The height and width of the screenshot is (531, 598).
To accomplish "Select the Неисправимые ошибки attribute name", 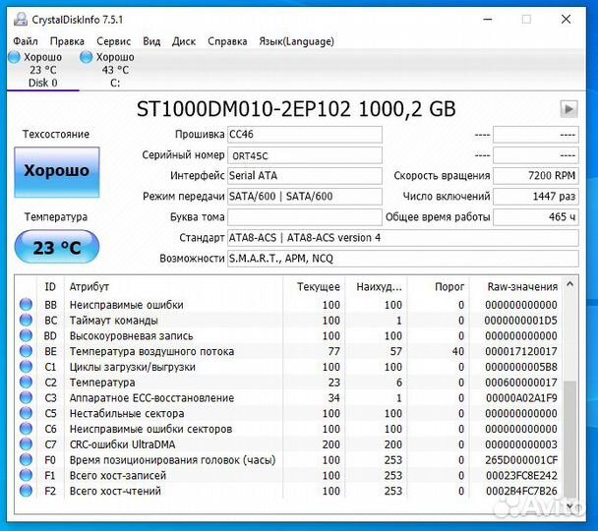I will [127, 305].
